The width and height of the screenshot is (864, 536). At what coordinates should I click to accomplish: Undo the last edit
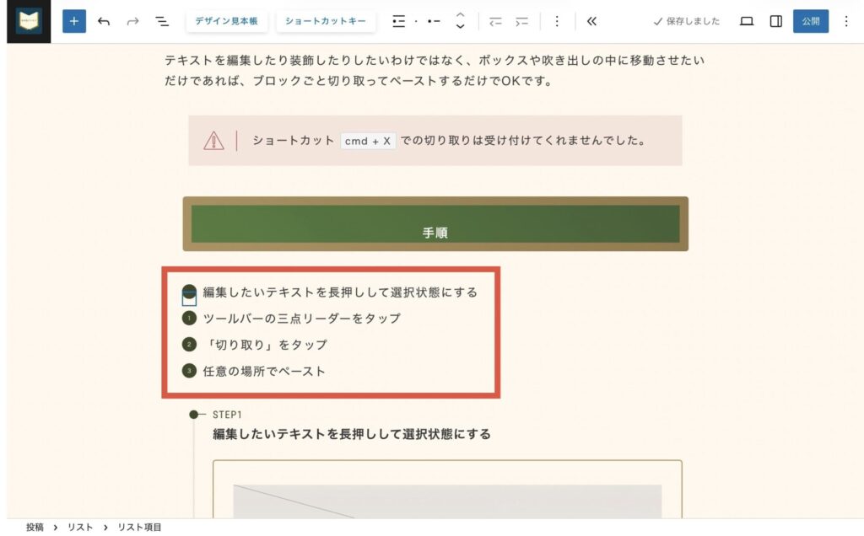click(x=104, y=21)
